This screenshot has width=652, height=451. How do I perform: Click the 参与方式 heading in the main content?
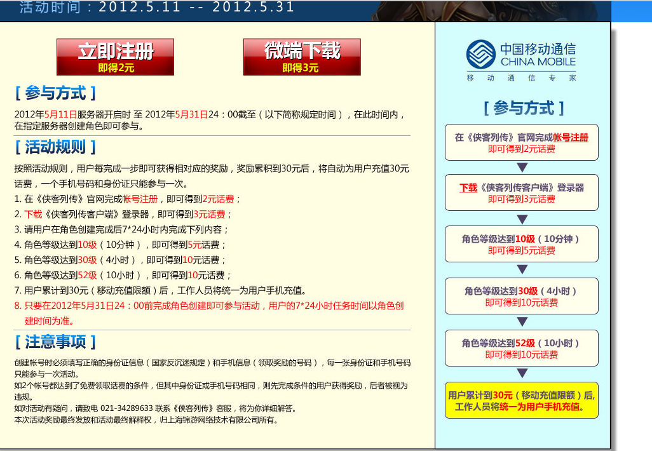[x=55, y=93]
